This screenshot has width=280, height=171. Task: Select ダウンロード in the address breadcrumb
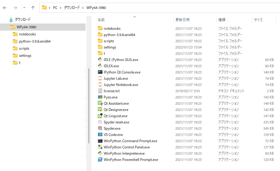tap(72, 8)
